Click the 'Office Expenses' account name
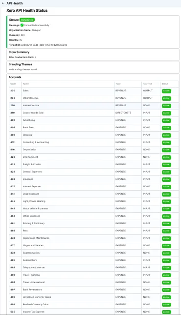Image resolution: width=181 pixels, height=315 pixels. tap(31, 216)
